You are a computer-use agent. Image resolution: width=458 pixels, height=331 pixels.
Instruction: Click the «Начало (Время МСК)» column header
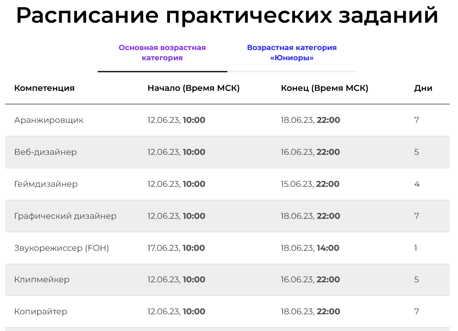coord(193,88)
